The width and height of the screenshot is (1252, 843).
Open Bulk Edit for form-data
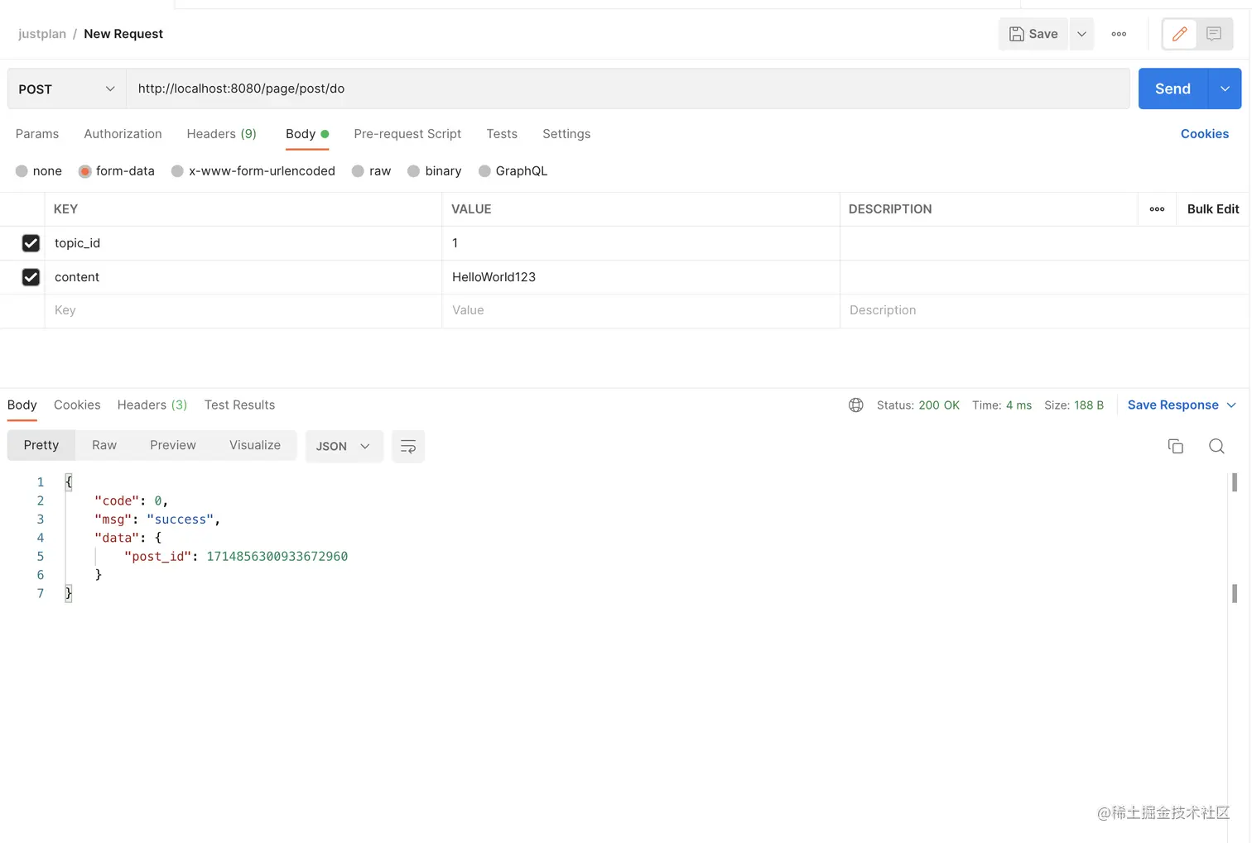point(1212,209)
